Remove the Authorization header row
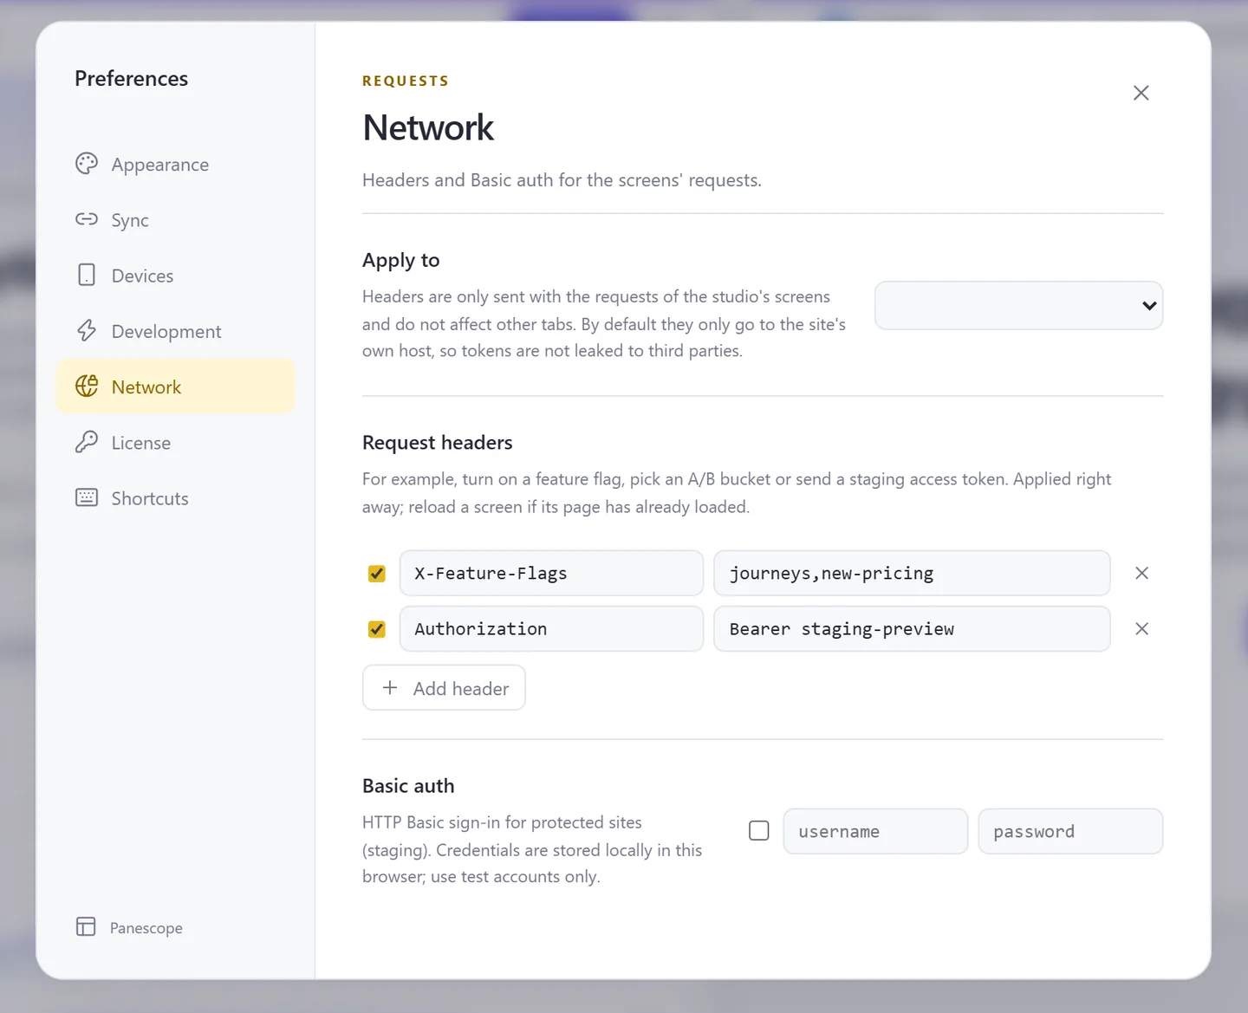Viewport: 1248px width, 1013px height. [x=1141, y=628]
